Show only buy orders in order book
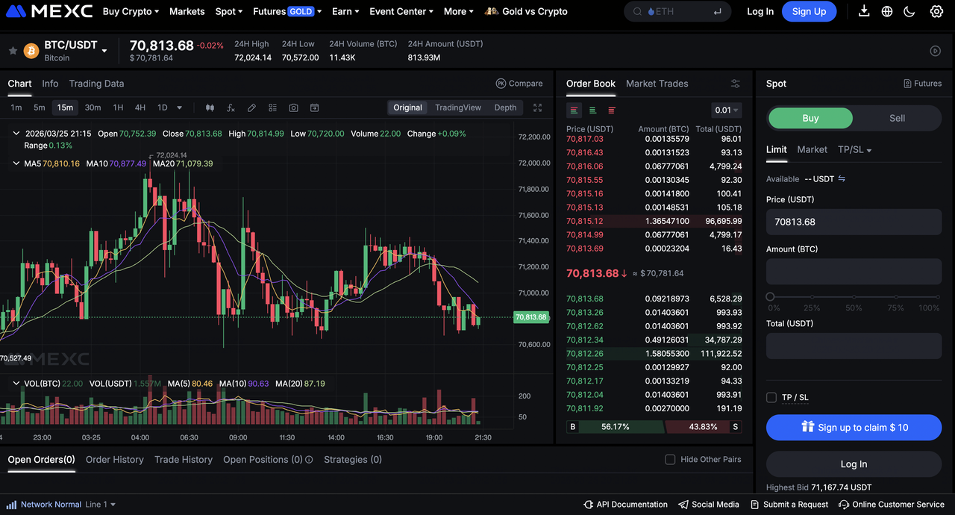Screen dimensions: 955x515 pyautogui.click(x=592, y=110)
